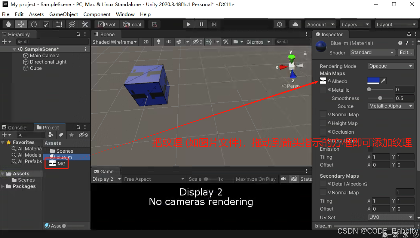
Task: Open Source Metallic Alpha dropdown
Action: 391,106
